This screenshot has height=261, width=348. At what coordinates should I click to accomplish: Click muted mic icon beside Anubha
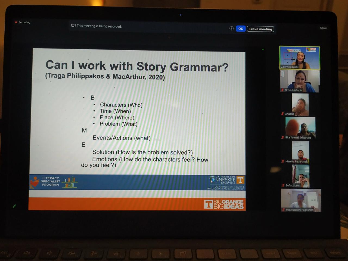pyautogui.click(x=283, y=114)
